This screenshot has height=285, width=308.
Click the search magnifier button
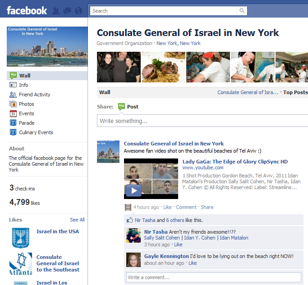[242, 11]
